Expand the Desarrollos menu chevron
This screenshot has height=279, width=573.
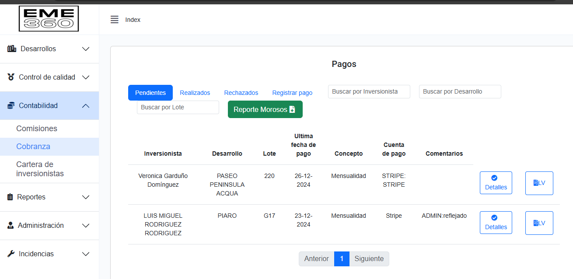(86, 49)
